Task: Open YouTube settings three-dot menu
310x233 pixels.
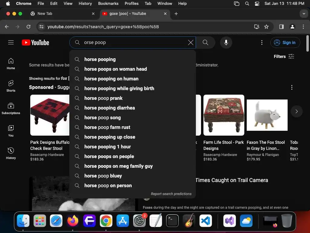Action: [262, 42]
